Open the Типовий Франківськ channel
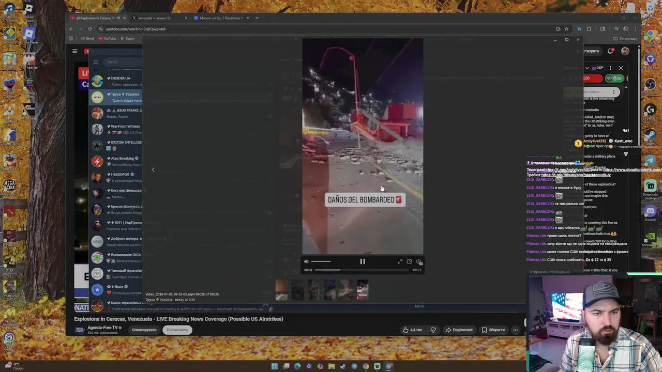Image resolution: width=662 pixels, height=372 pixels. click(116, 273)
